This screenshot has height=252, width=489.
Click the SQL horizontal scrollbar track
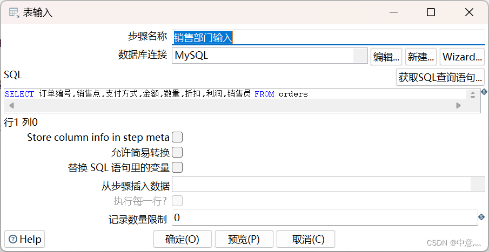(235, 106)
